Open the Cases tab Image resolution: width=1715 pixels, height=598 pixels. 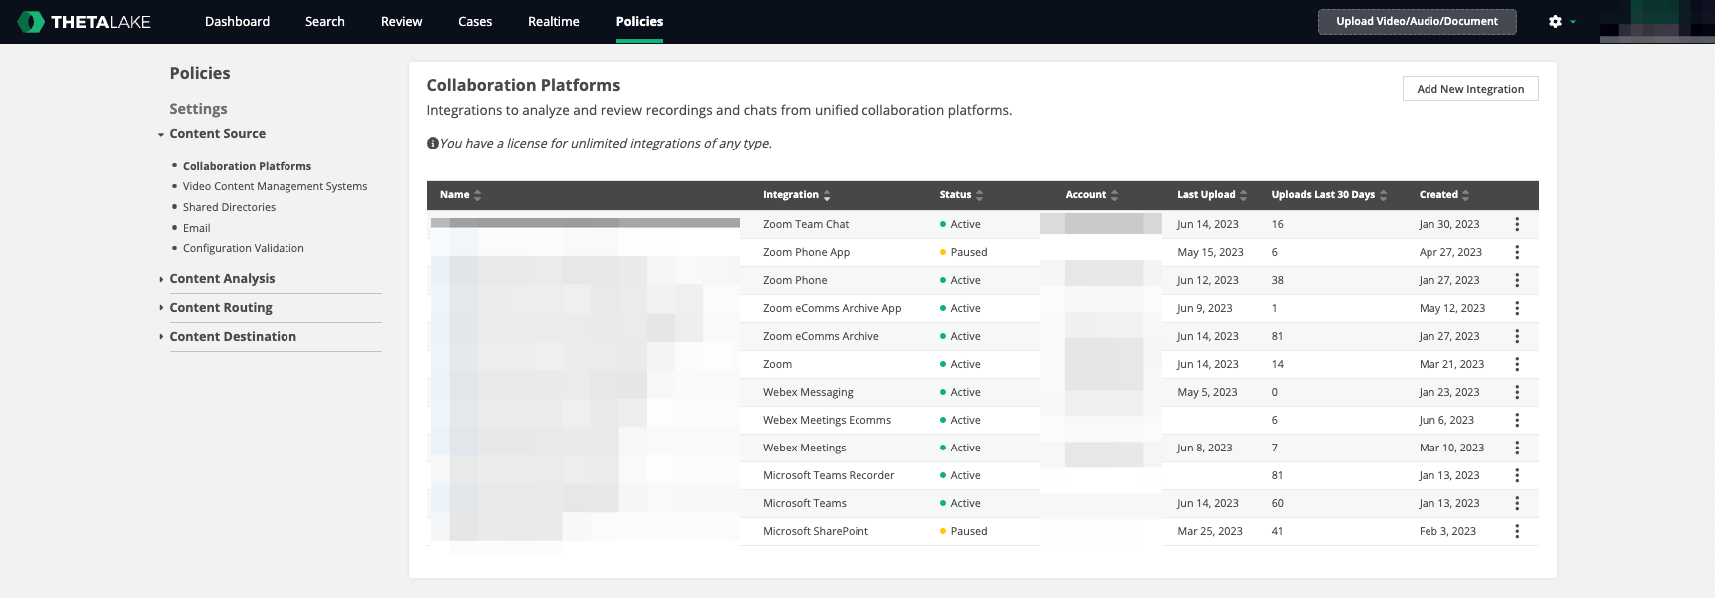pos(475,21)
